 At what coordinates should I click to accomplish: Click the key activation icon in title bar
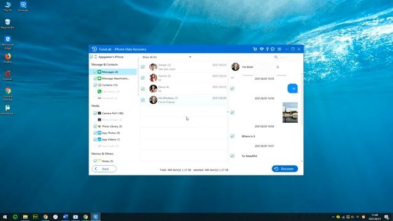[x=268, y=49]
